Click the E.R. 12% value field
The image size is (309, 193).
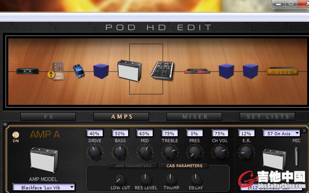(246, 133)
